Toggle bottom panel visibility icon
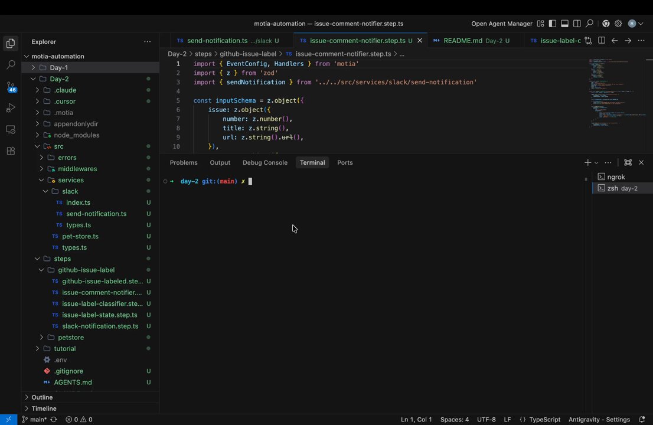This screenshot has width=653, height=425. 564,24
